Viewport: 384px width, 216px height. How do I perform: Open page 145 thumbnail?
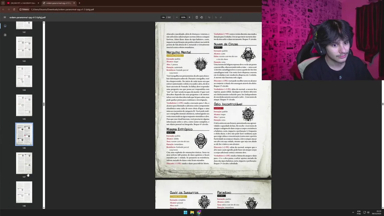pyautogui.click(x=24, y=105)
